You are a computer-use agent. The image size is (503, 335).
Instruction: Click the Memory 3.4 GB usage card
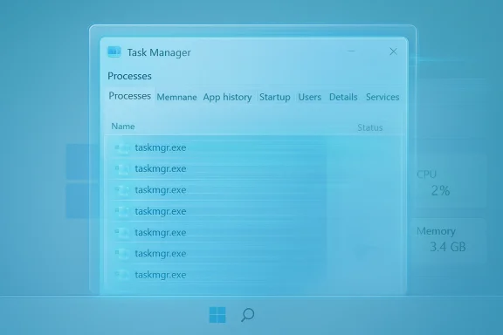(448, 240)
